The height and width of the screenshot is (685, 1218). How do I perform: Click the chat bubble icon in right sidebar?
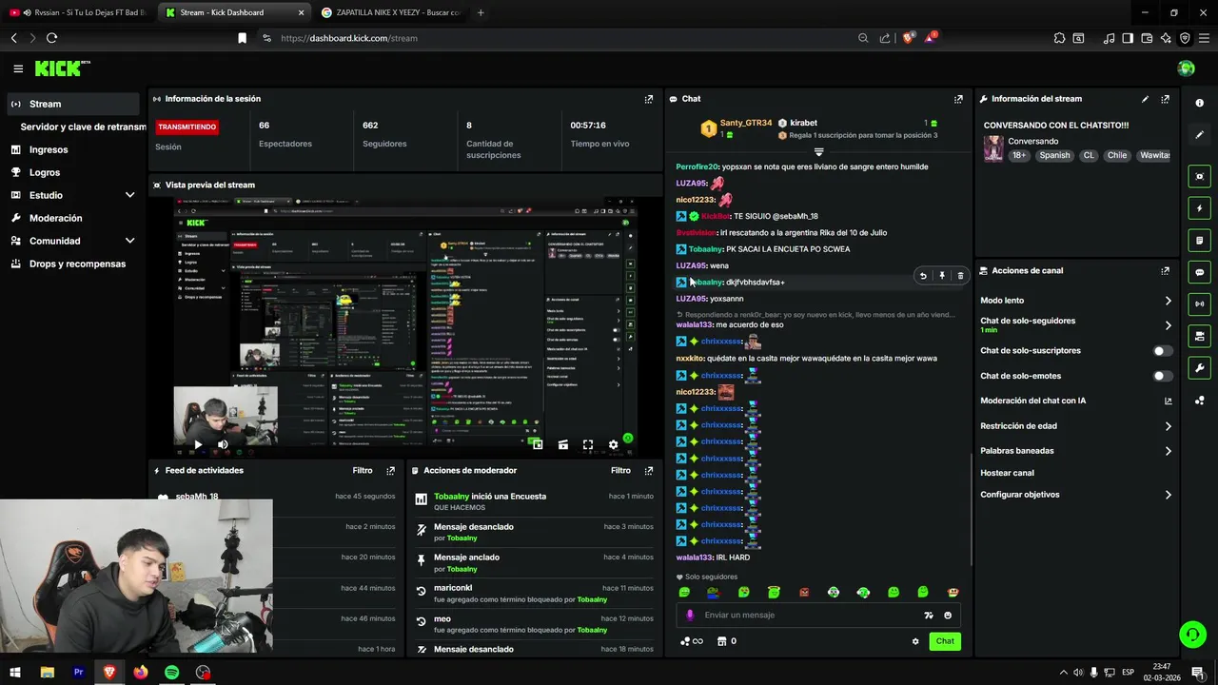tap(1199, 272)
